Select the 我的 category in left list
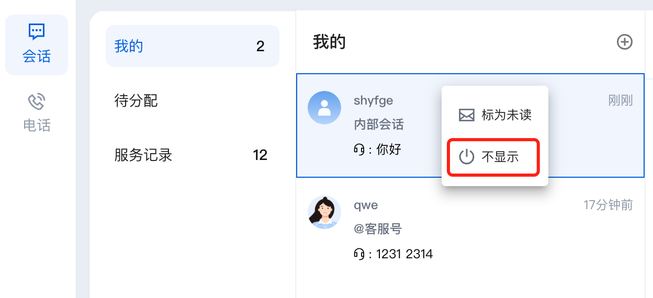 [x=129, y=46]
